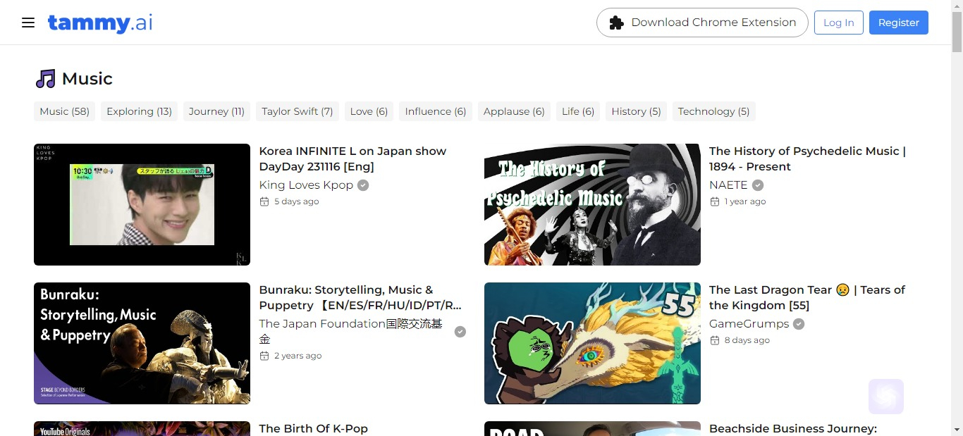Select the Taylor Swift (7) tag

(298, 111)
